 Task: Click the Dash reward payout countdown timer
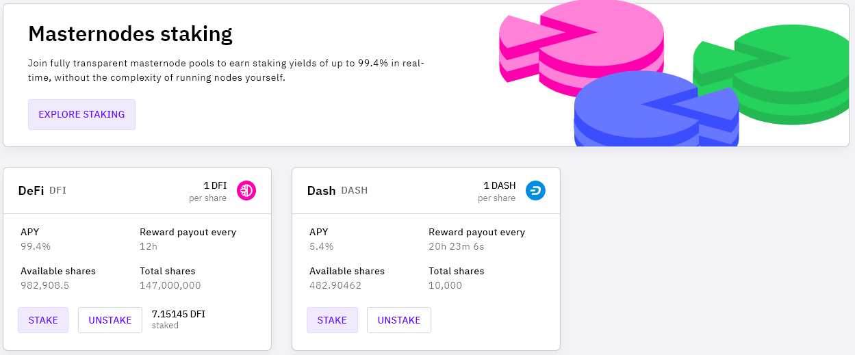456,246
